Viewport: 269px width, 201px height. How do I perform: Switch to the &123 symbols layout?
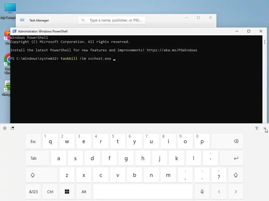click(33, 192)
